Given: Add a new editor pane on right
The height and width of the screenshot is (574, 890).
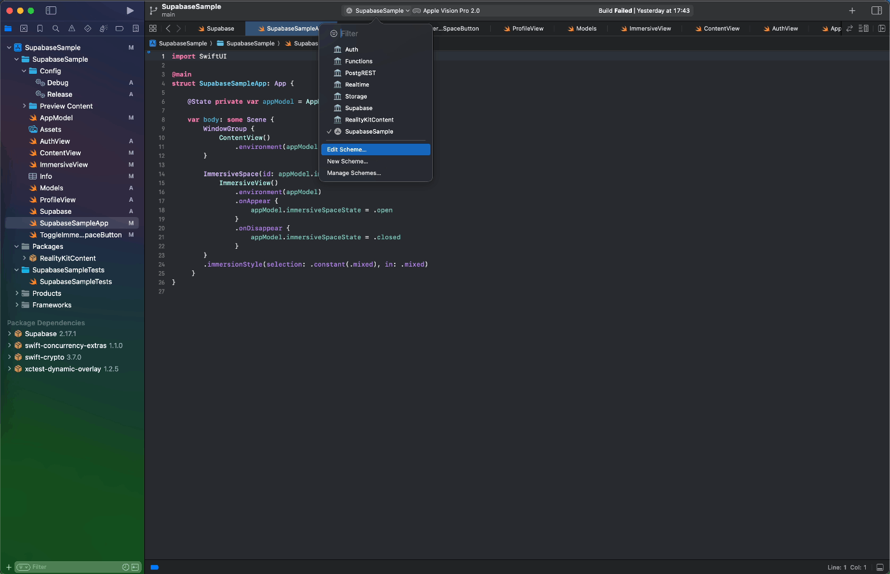Looking at the screenshot, I should coord(882,29).
